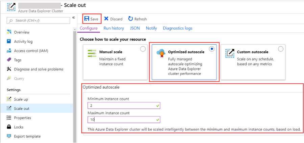The height and width of the screenshot is (143, 304).
Task: Click the sidebar vertical scrollbar
Action: (x=74, y=87)
